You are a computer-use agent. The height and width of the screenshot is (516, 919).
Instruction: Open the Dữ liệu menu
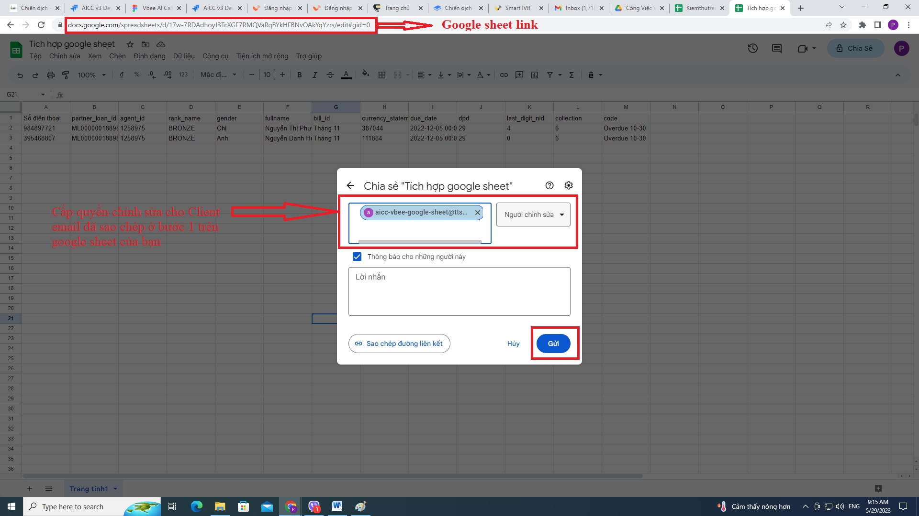184,56
